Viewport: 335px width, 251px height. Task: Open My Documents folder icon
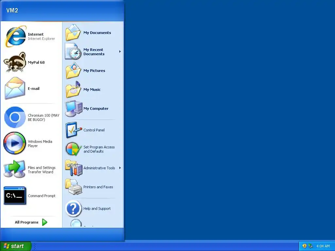(x=73, y=32)
